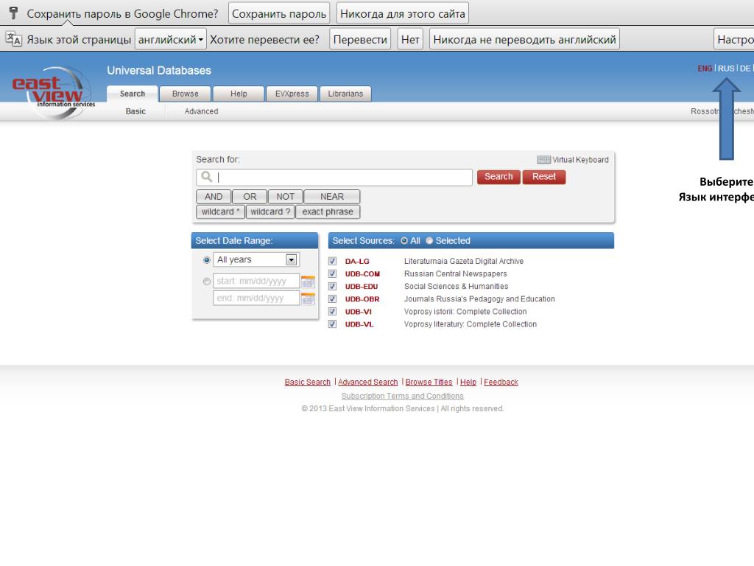Uncheck the UDB-VI source checkbox
Image resolution: width=754 pixels, height=566 pixels.
332,312
